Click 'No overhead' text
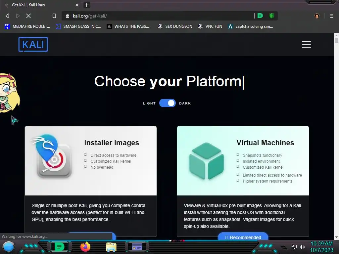339x254 pixels. 102,167
